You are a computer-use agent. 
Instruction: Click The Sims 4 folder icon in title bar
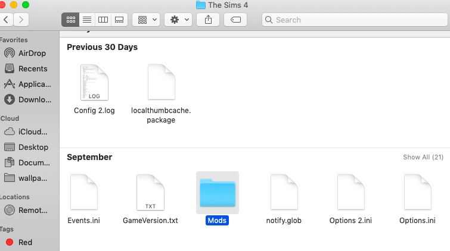pos(201,5)
